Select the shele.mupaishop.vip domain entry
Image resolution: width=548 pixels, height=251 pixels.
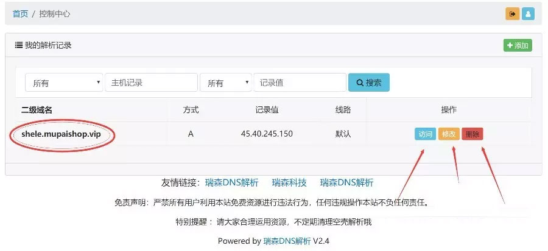[x=61, y=134]
